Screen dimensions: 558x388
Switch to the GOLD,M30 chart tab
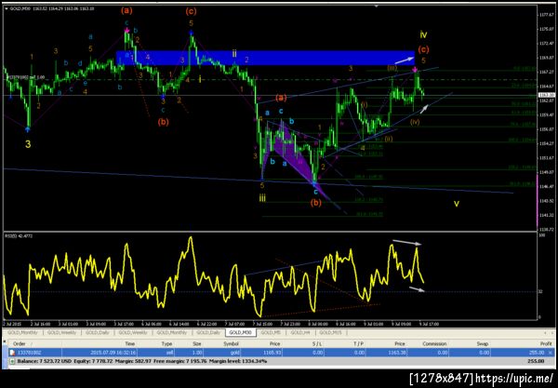241,332
